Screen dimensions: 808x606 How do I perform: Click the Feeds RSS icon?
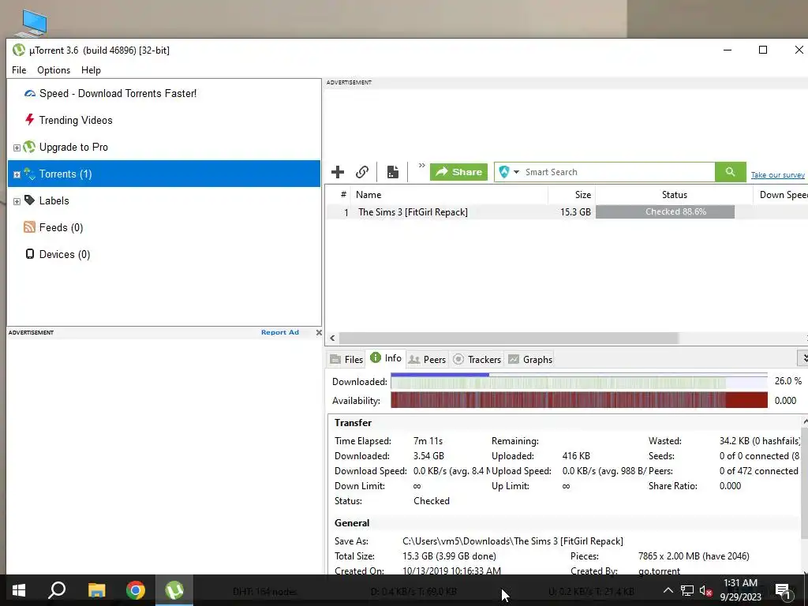coord(29,227)
